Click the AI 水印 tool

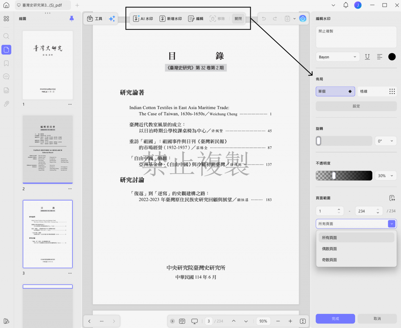tap(143, 19)
